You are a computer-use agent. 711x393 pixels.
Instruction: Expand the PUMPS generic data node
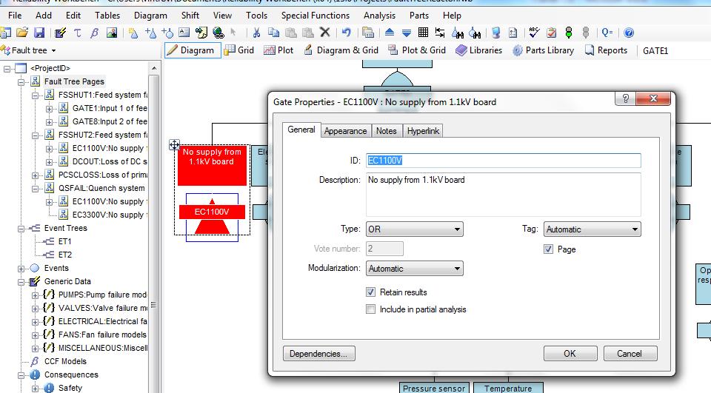tap(35, 295)
